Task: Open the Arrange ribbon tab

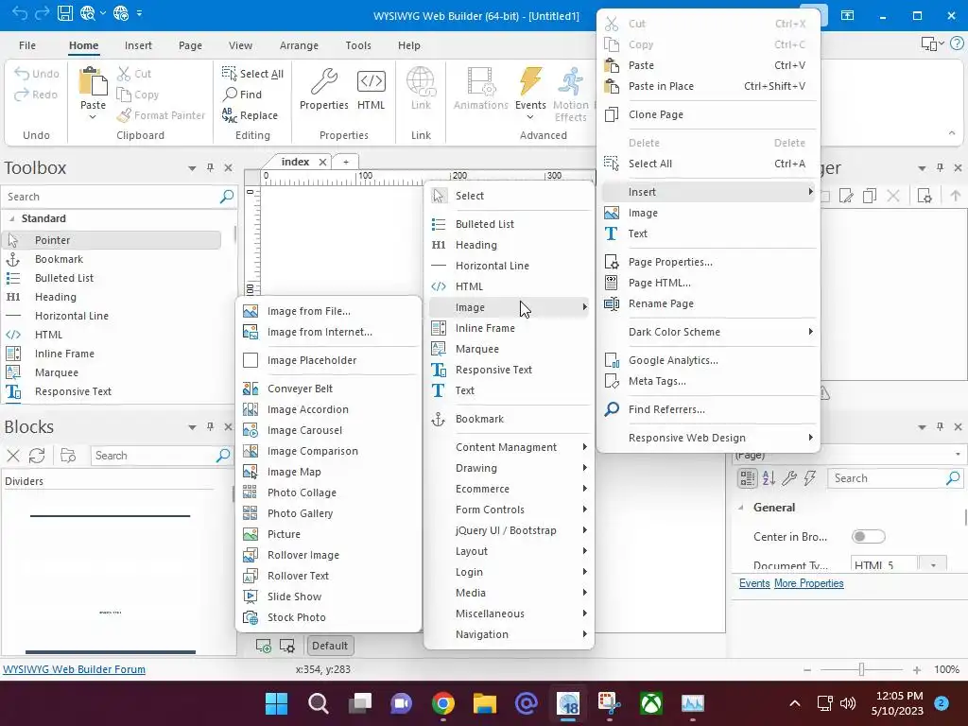Action: 299,45
